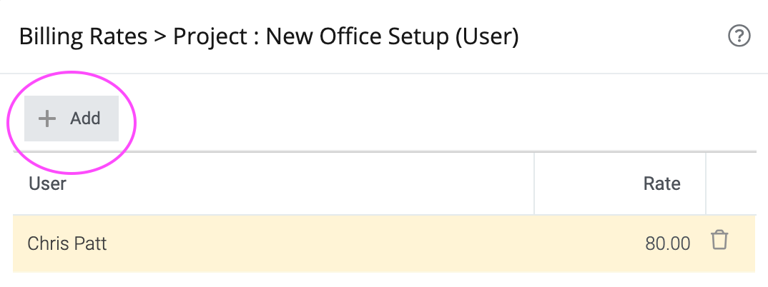Click divider between User and Rate headers
Viewport: 768px width, 287px height.
[x=534, y=183]
